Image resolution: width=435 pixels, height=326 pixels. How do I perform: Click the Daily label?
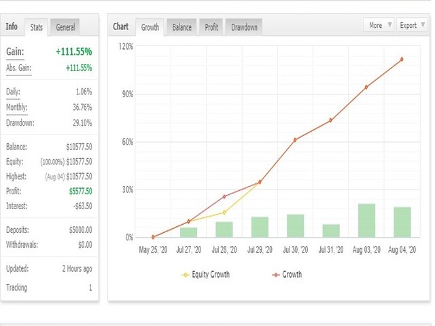pyautogui.click(x=13, y=92)
